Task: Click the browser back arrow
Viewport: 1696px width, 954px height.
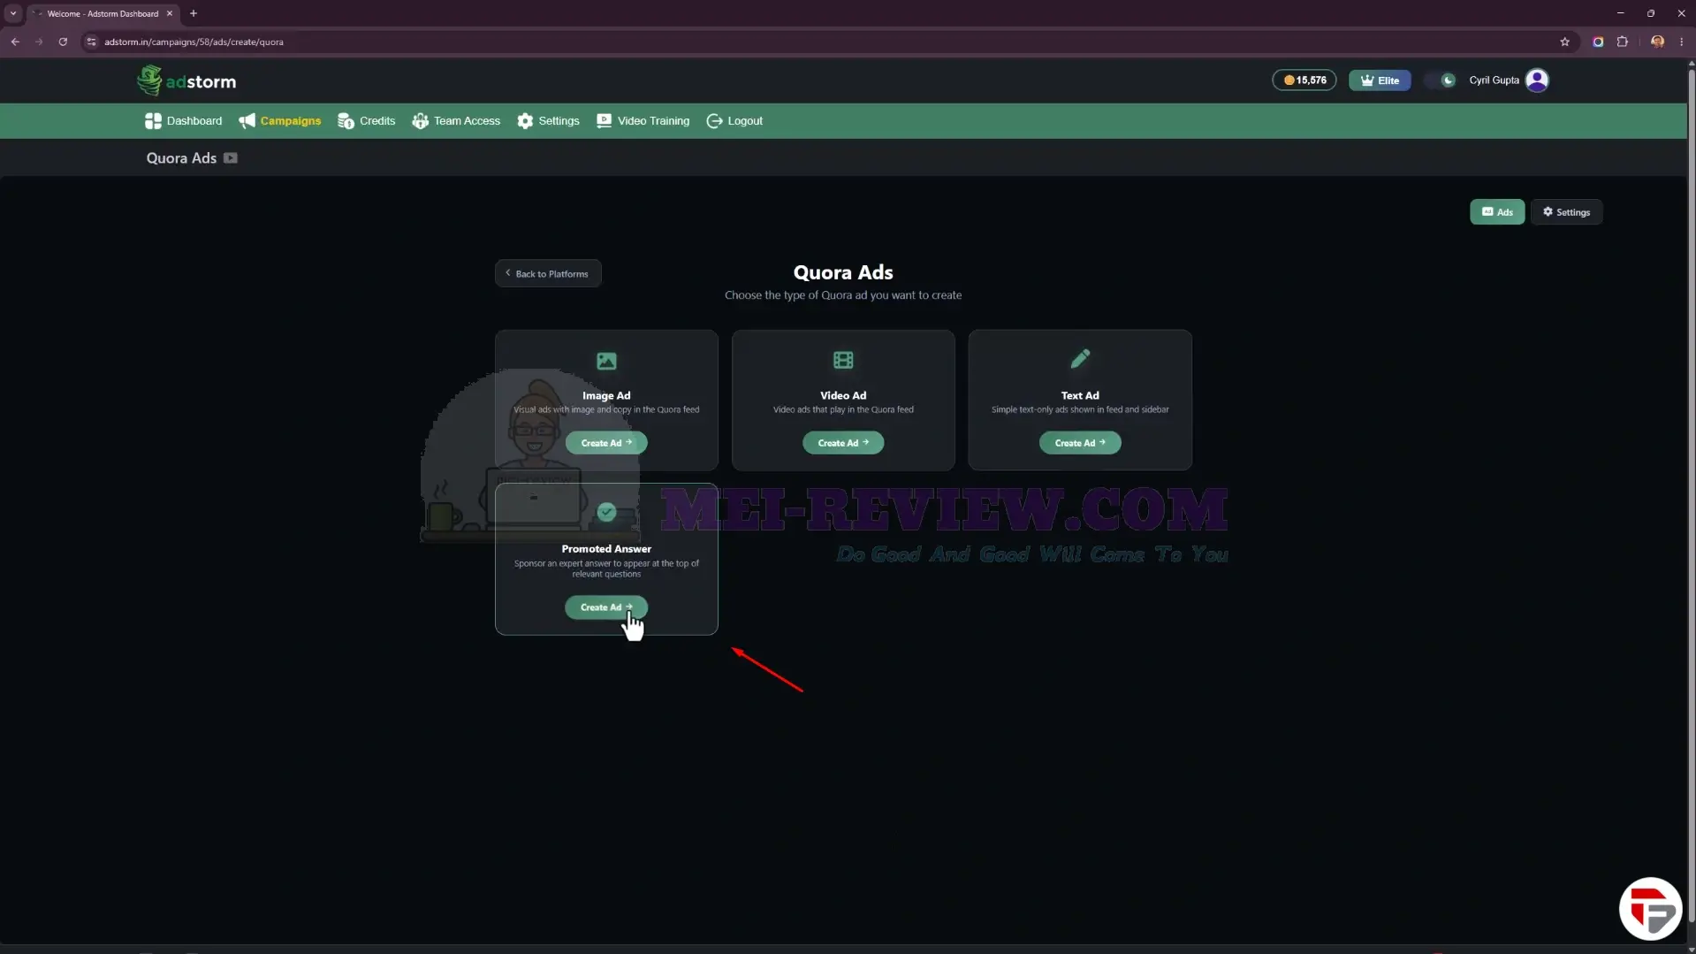Action: tap(15, 42)
